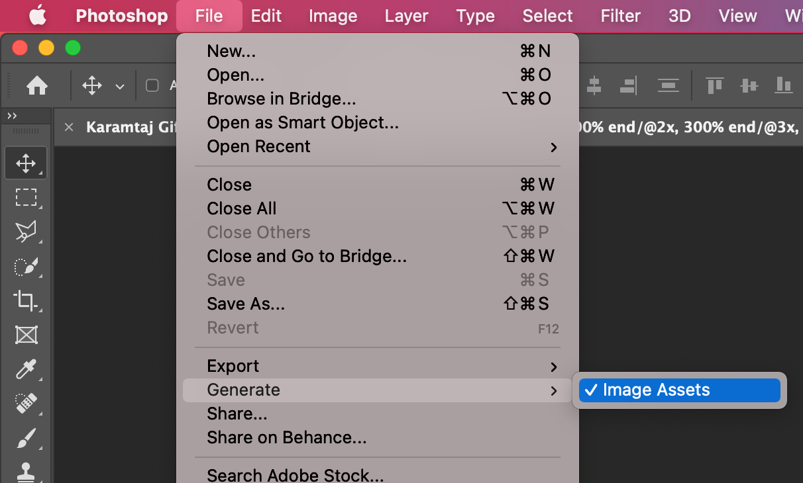Close the Karamtaj Gif document tab
Viewport: 803px width, 483px height.
(69, 127)
